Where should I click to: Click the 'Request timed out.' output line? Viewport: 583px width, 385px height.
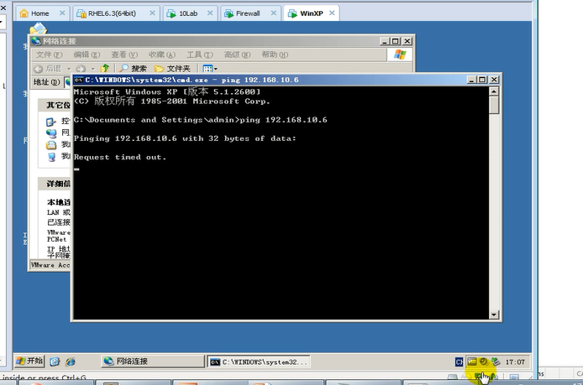point(120,158)
